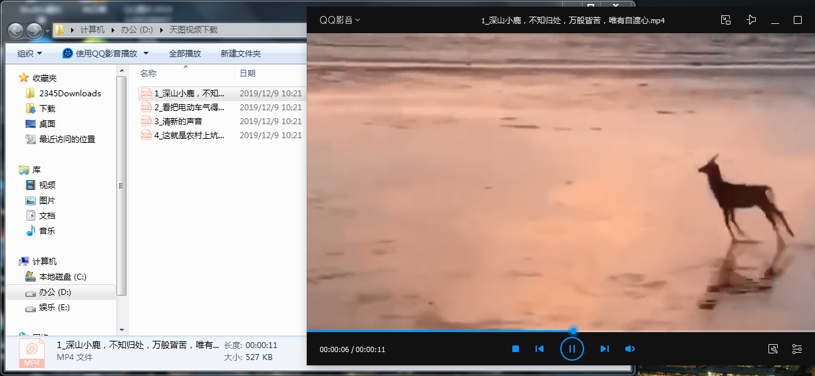Open 文档 library
This screenshot has height=376, width=815.
click(x=47, y=216)
